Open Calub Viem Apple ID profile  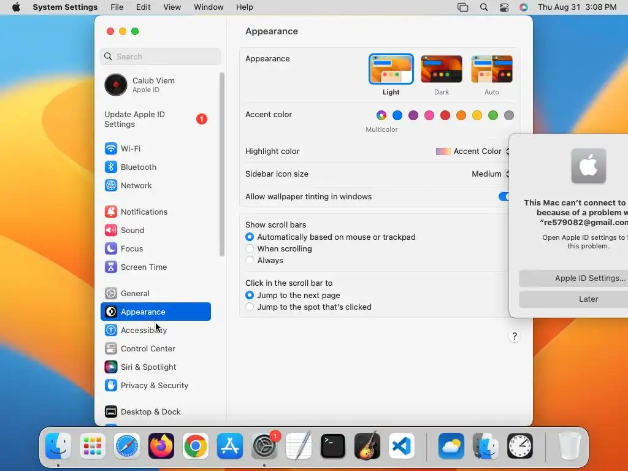(x=155, y=85)
